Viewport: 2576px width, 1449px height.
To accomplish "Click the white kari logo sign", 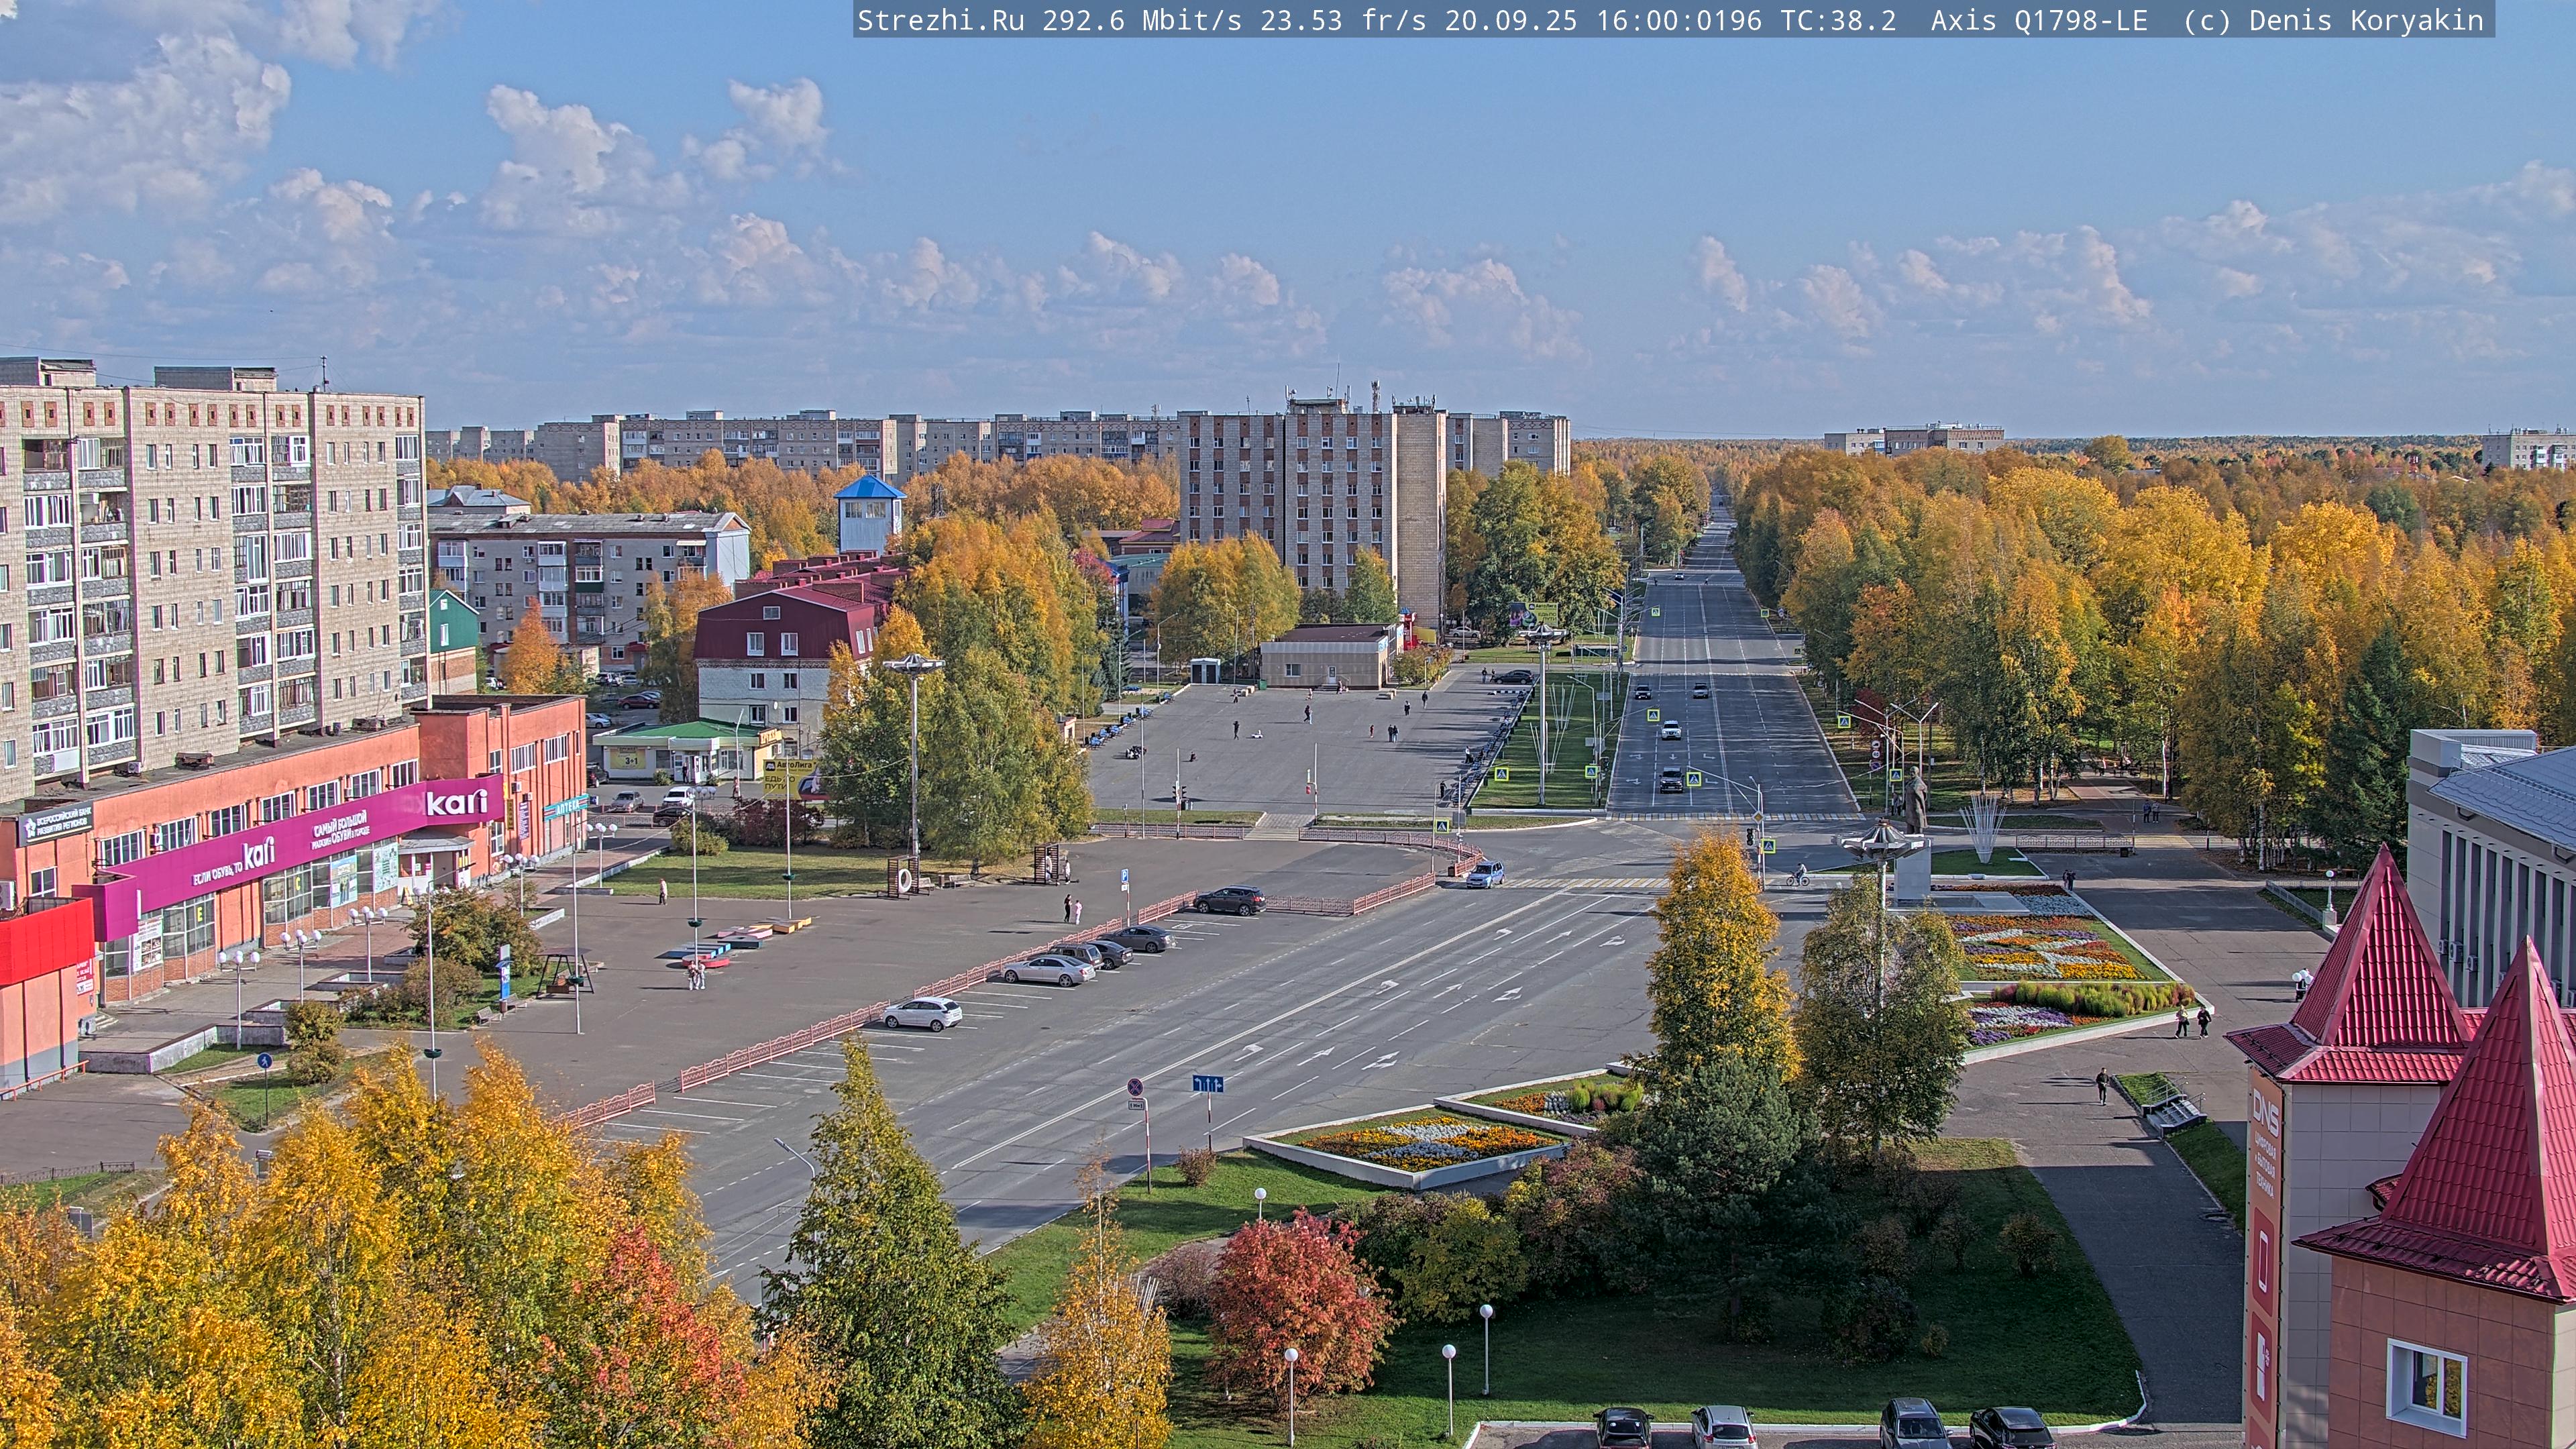I will [457, 802].
